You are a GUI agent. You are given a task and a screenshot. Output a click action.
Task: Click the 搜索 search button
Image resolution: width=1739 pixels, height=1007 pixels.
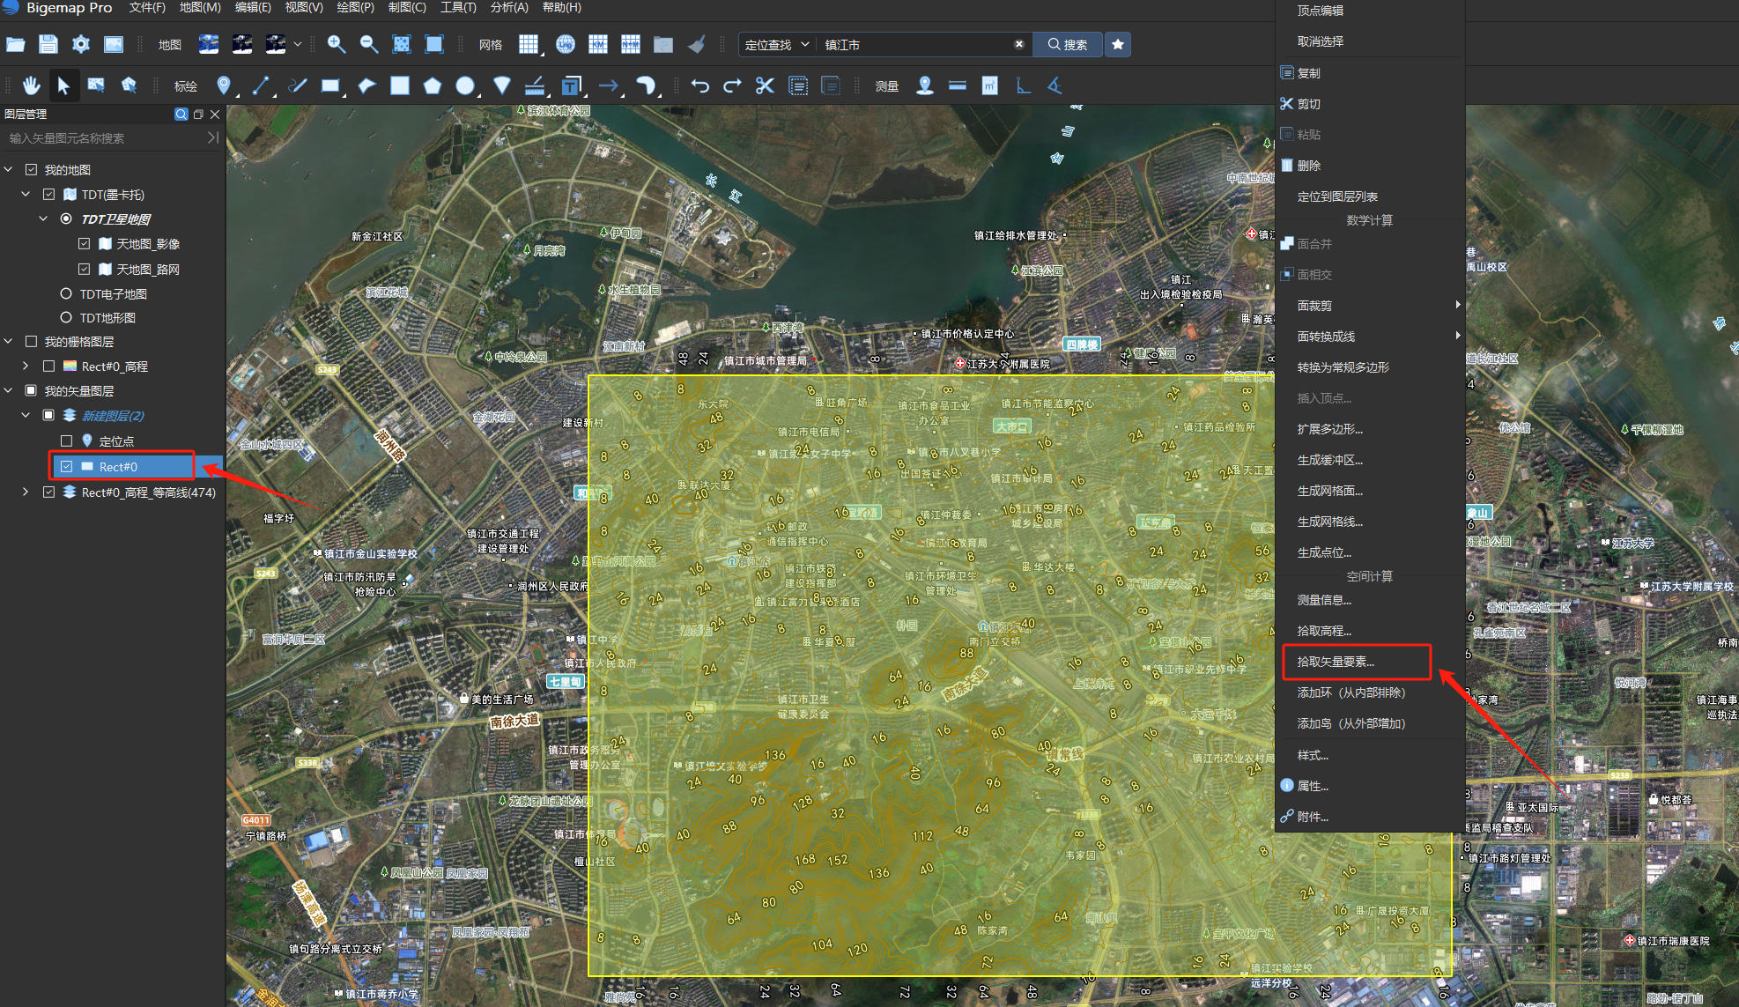pos(1068,44)
